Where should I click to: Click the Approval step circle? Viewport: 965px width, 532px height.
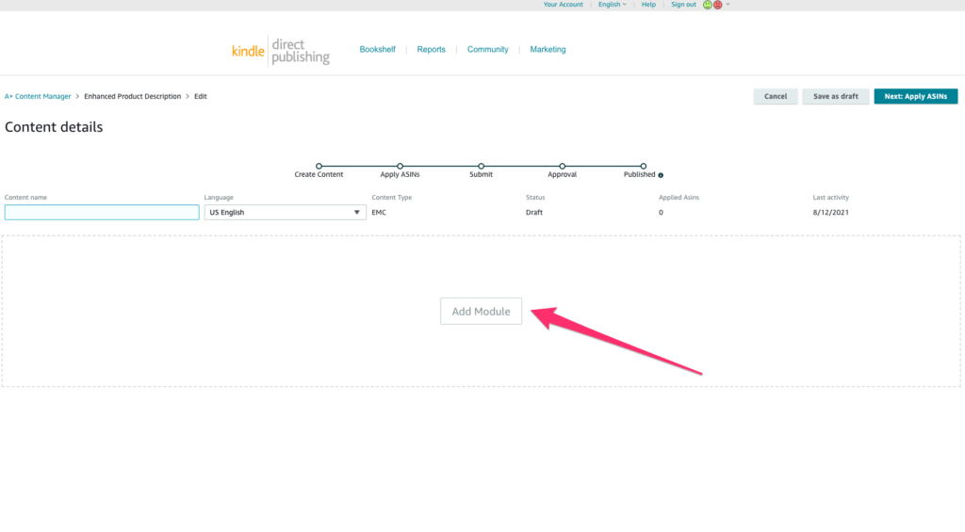point(563,166)
